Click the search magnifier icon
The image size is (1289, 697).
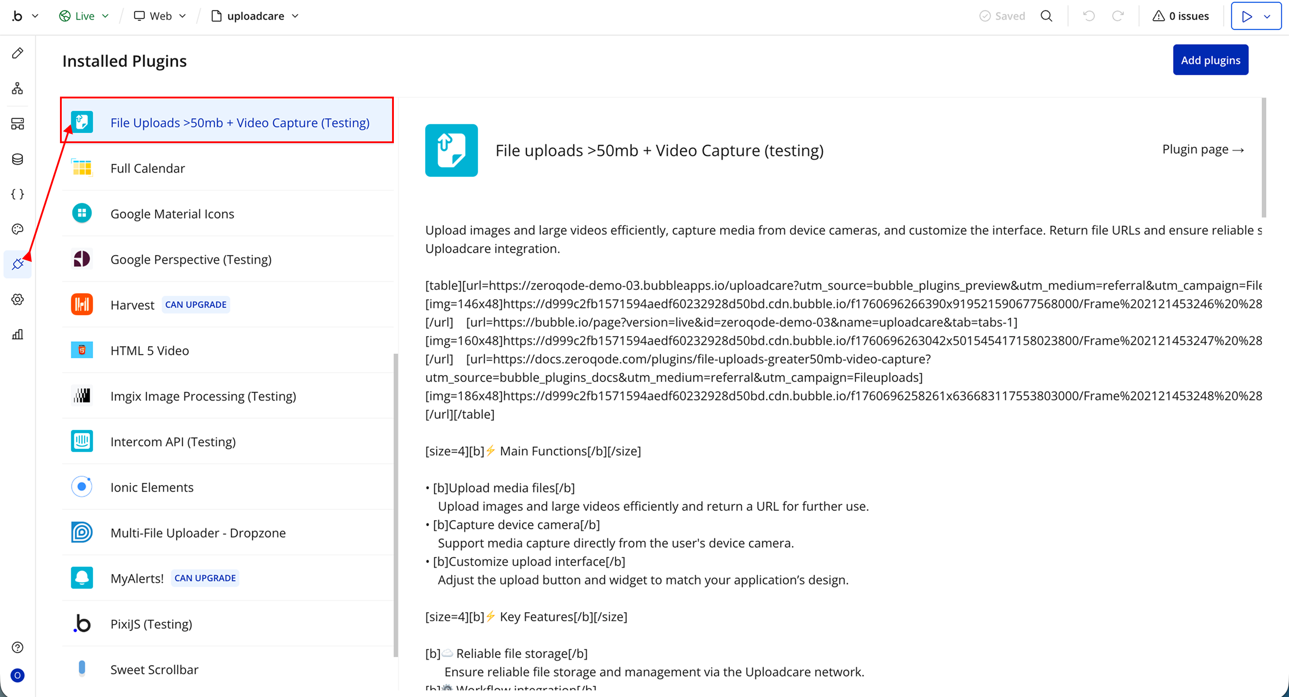coord(1046,16)
